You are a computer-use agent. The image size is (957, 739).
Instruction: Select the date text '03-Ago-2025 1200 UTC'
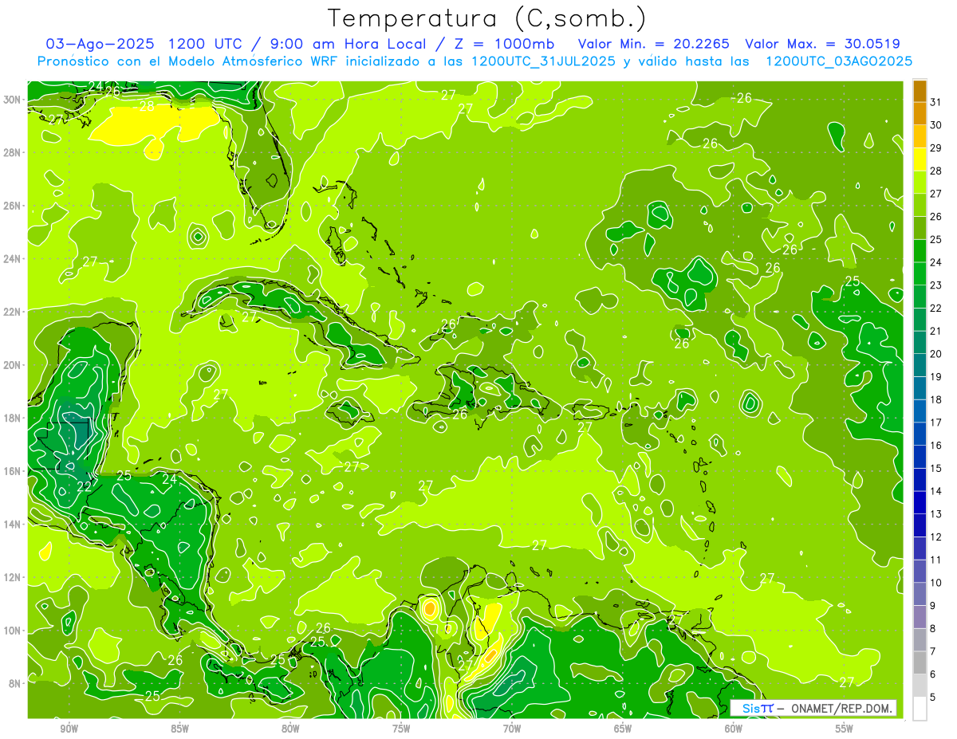pos(148,44)
